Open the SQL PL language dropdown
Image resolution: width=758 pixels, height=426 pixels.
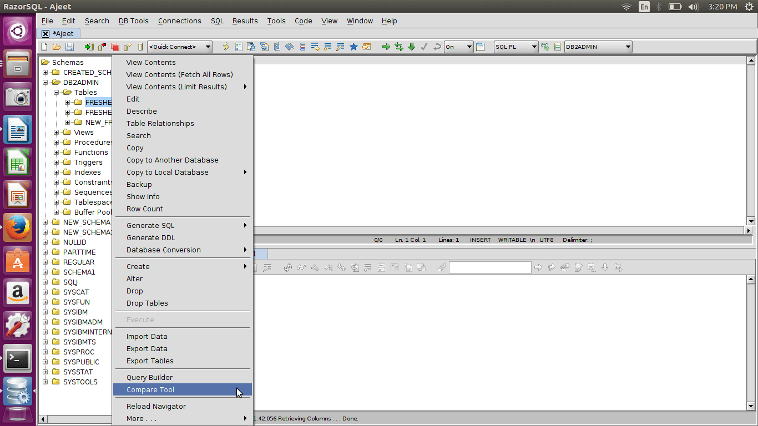coord(516,47)
